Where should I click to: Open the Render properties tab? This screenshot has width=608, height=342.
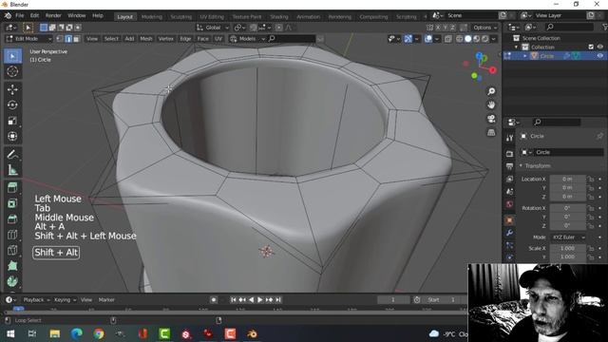509,154
